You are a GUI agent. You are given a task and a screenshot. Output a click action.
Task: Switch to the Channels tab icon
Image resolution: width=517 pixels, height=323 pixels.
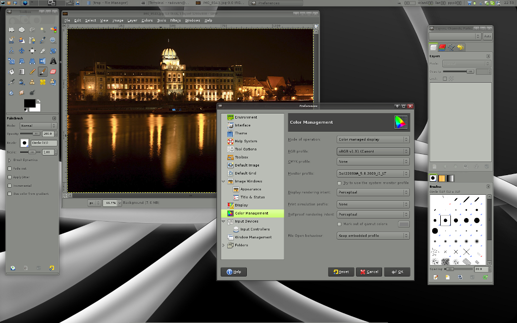[x=442, y=47]
